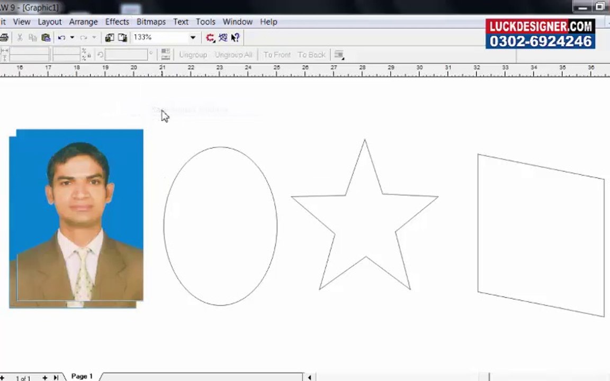Screen dimensions: 610x381
Task: Click the Print icon in toolbar
Action: click(x=4, y=38)
